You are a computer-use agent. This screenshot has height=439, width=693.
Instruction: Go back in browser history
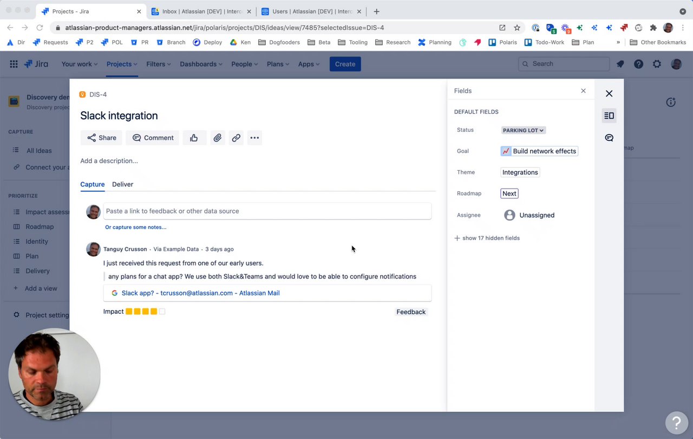pos(10,28)
